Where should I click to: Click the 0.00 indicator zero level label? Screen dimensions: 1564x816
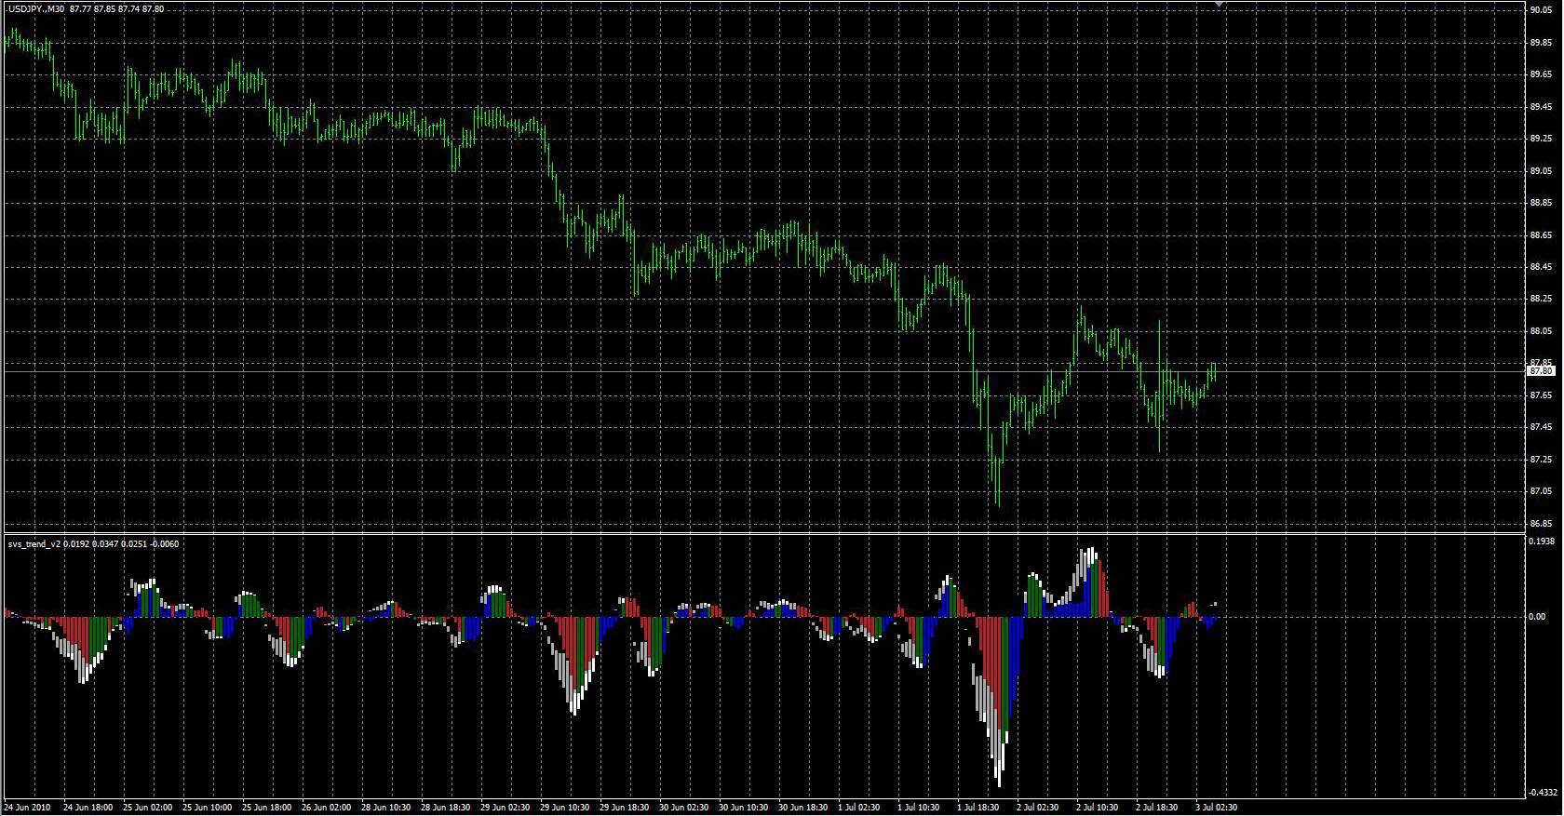click(1539, 616)
